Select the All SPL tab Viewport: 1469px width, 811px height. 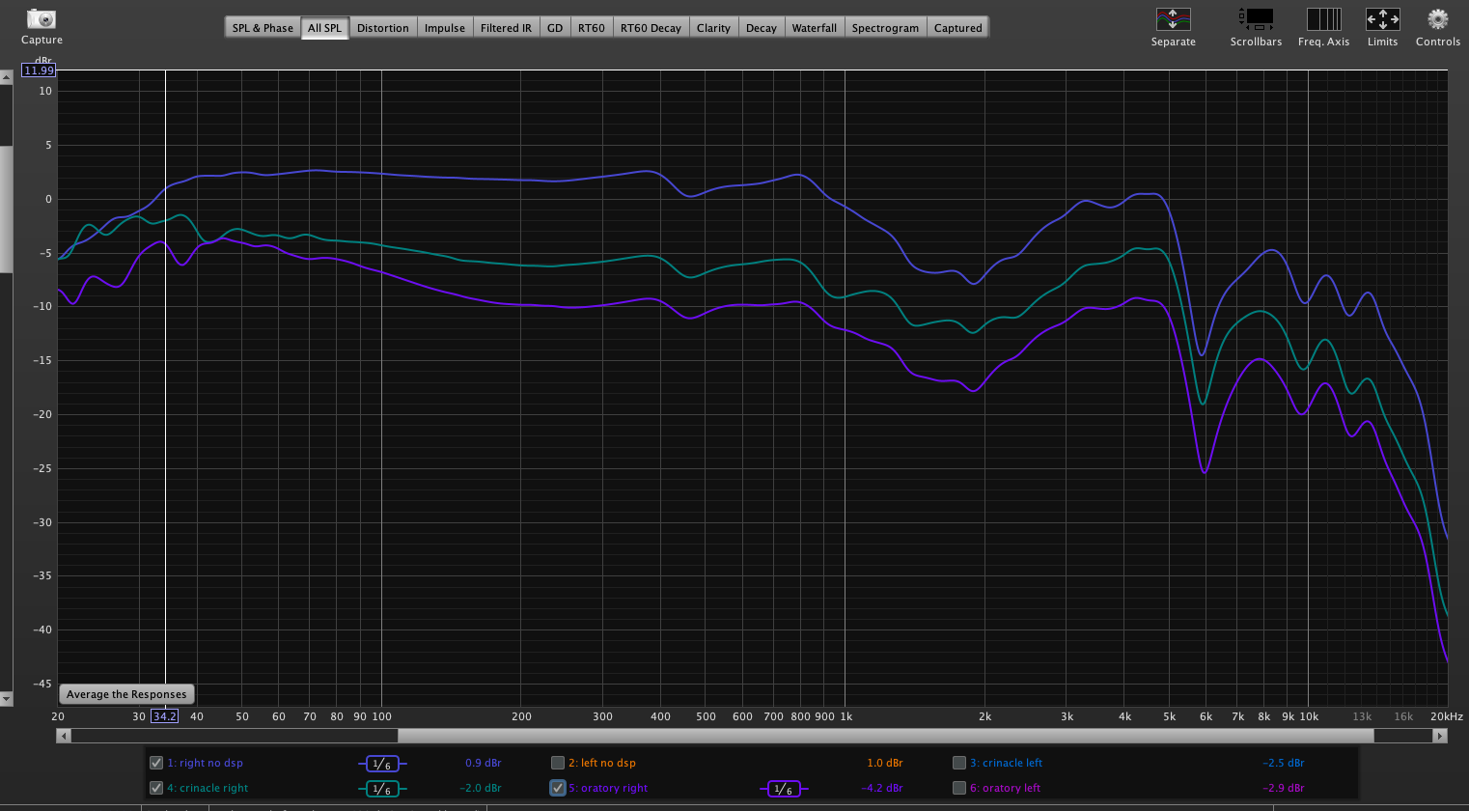point(324,28)
